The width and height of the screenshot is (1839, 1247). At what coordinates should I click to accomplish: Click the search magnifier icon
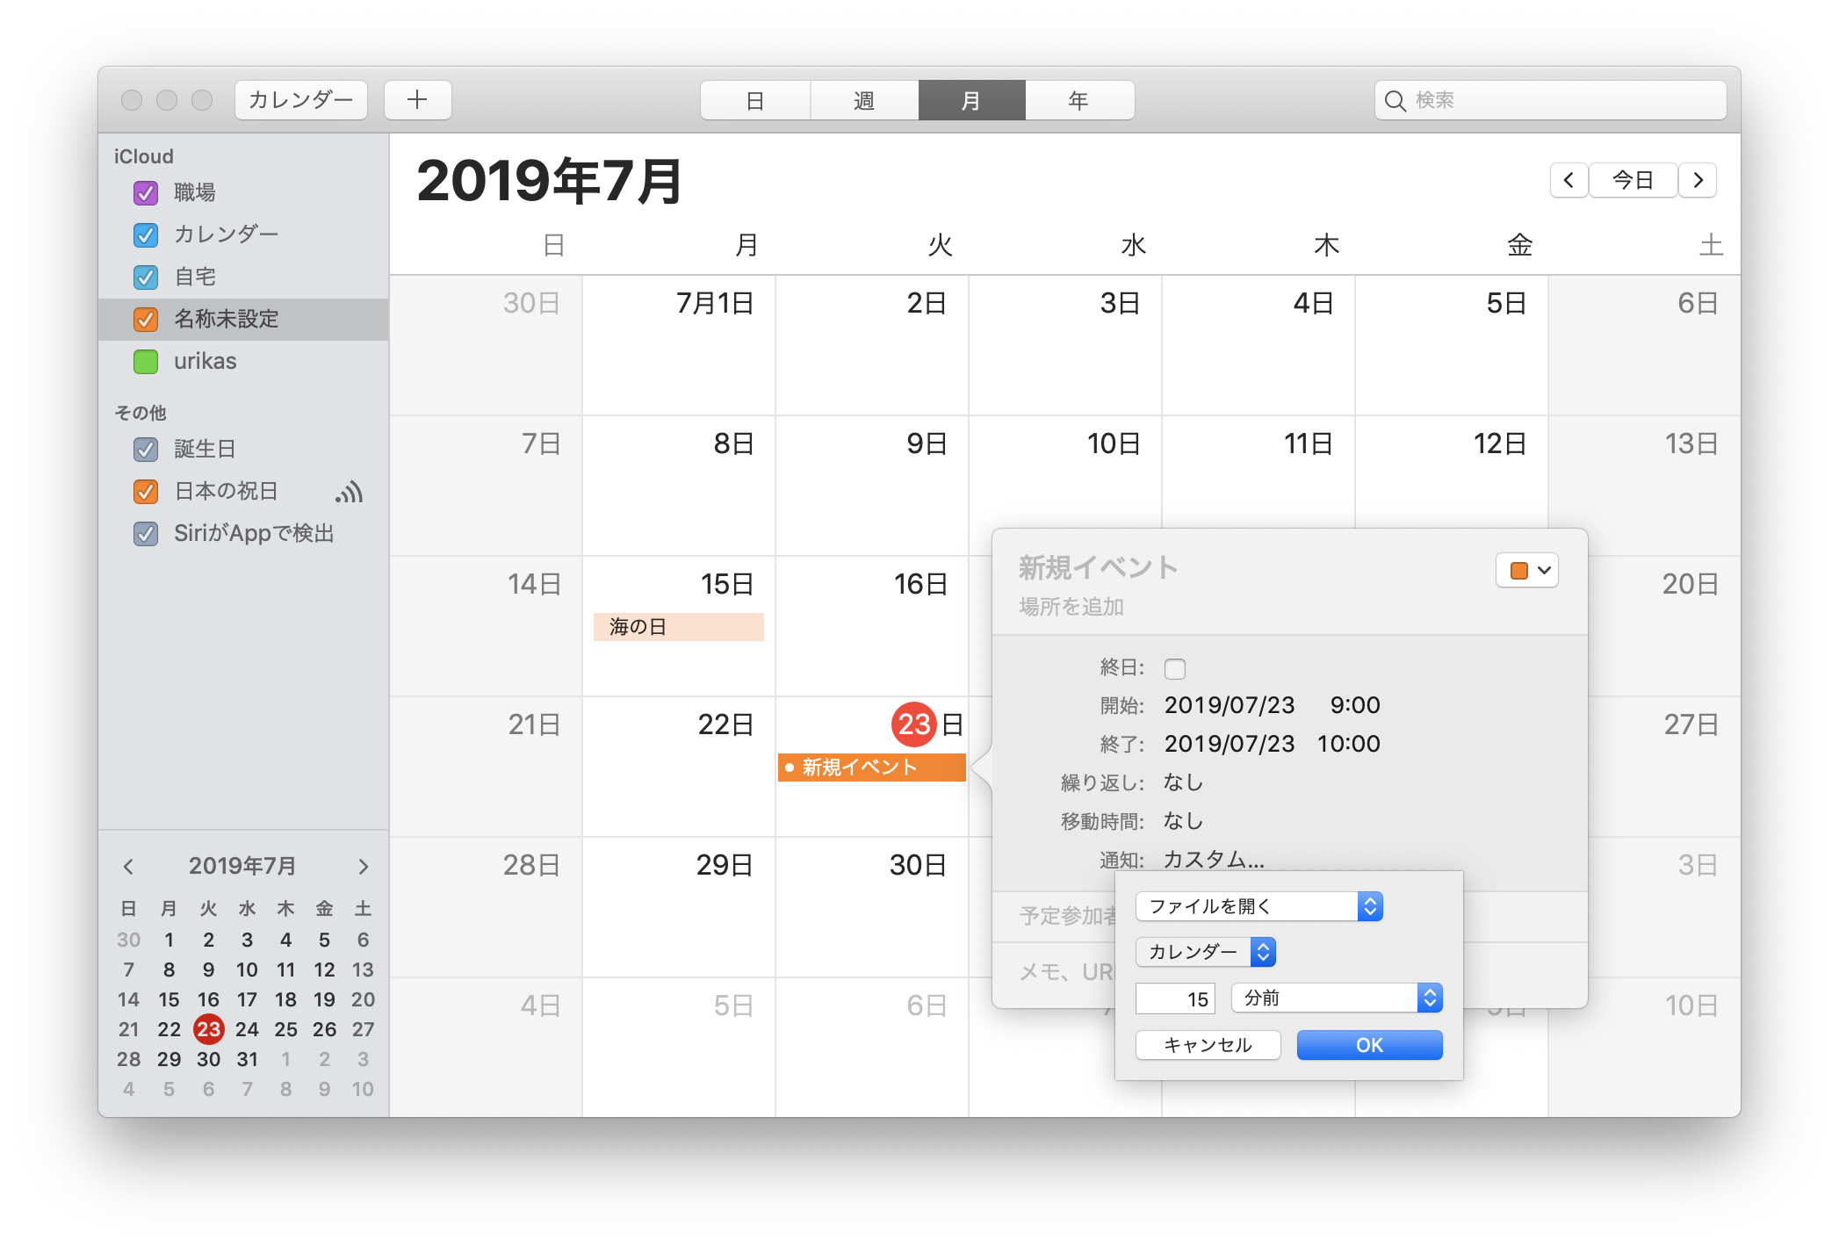[1395, 101]
